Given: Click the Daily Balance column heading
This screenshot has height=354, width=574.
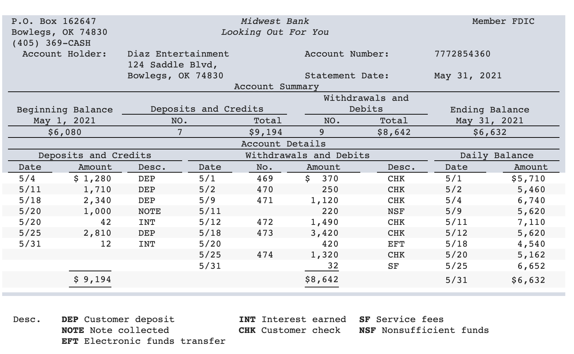Looking at the screenshot, I should [x=497, y=156].
